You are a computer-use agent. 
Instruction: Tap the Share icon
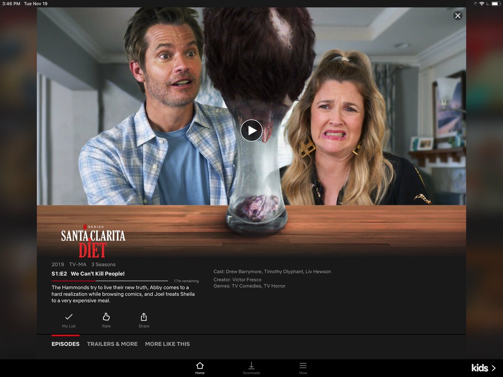point(144,317)
